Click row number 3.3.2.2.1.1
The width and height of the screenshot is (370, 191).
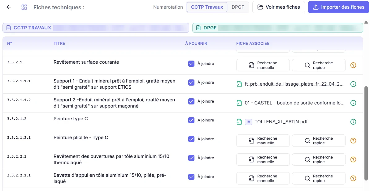[x=19, y=176]
